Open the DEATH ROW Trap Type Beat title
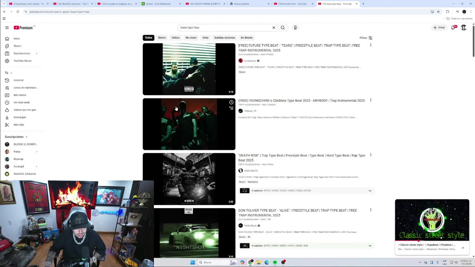Screen dimensions: 475x267 (302, 158)
